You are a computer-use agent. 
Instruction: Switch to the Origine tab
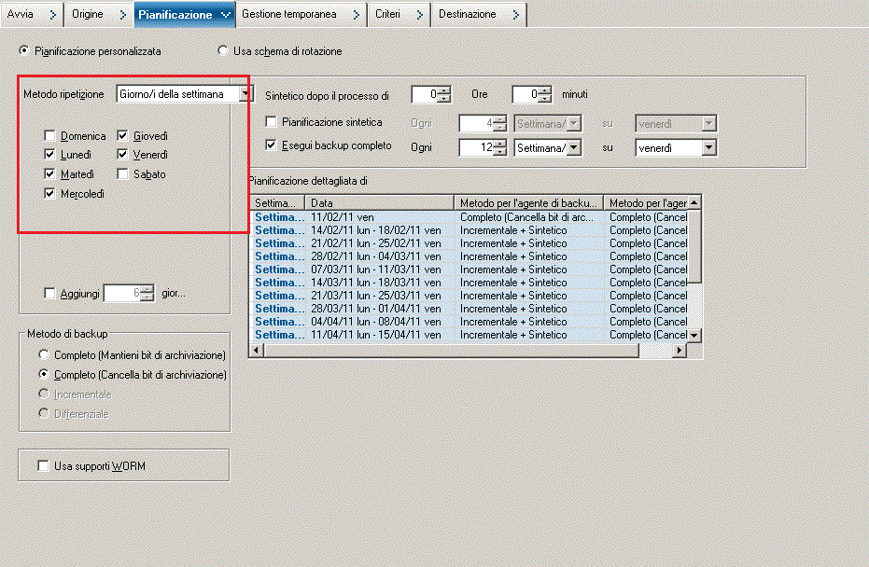[88, 14]
